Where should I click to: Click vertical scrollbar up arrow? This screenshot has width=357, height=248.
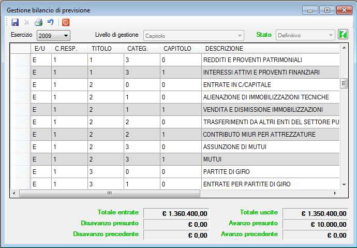coord(344,48)
